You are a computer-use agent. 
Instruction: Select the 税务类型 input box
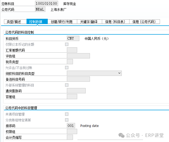click(70, 62)
